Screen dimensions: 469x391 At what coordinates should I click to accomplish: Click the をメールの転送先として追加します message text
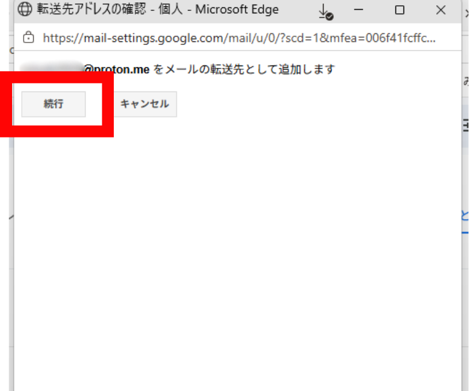pyautogui.click(x=244, y=70)
